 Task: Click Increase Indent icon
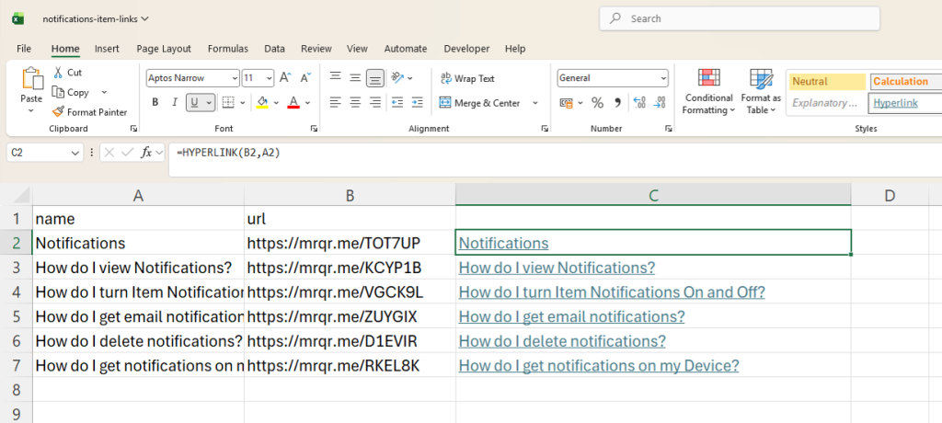point(417,102)
